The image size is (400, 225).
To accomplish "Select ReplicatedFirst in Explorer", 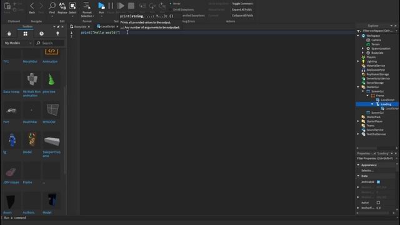I will (376, 70).
